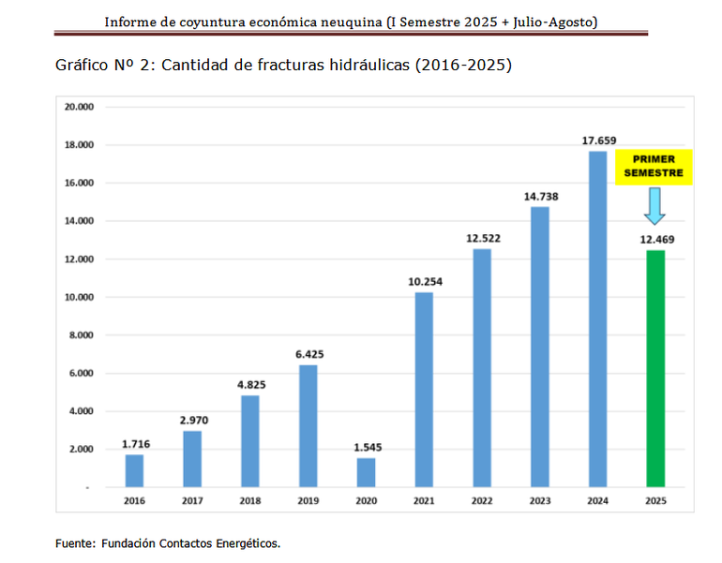Image resolution: width=722 pixels, height=563 pixels.
Task: Select the 2020 bar in the chart
Action: point(366,472)
